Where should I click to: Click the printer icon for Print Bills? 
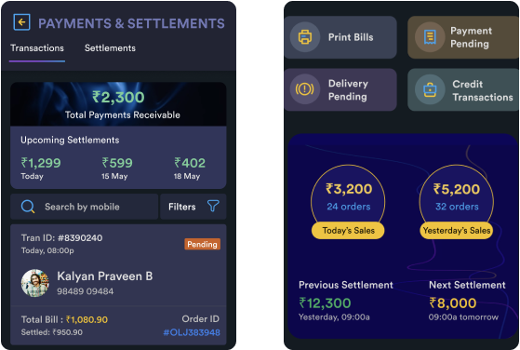pos(305,37)
